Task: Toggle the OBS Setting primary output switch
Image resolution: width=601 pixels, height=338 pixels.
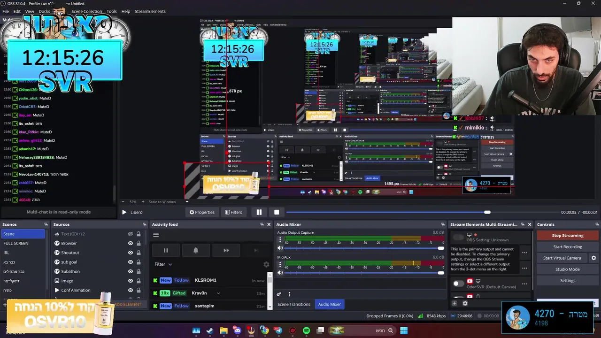Action: [458, 237]
